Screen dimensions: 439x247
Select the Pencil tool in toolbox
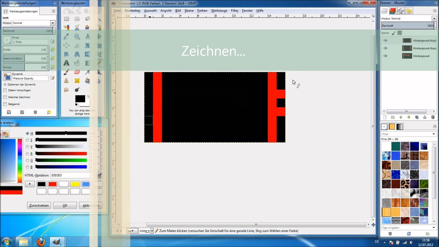99,63
